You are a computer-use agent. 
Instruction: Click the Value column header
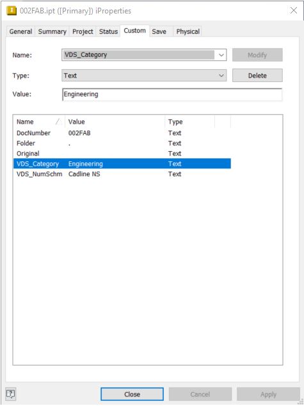pos(115,122)
